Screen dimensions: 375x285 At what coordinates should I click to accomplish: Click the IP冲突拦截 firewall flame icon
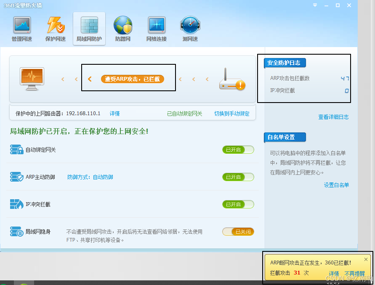pyautogui.click(x=16, y=204)
